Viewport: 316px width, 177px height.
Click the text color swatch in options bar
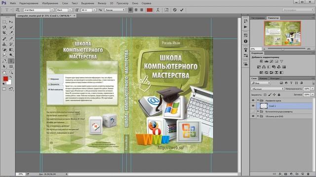click(150, 10)
